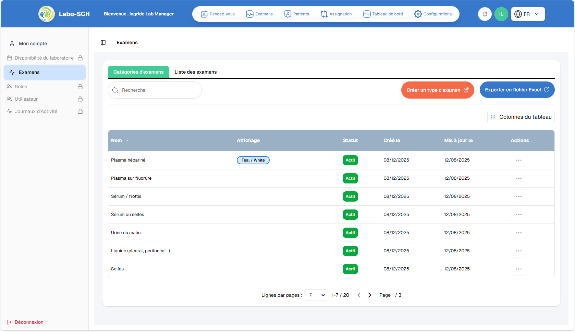Export table with Exporter en fichier Excel
Screen dimensions: 575x332
point(517,90)
